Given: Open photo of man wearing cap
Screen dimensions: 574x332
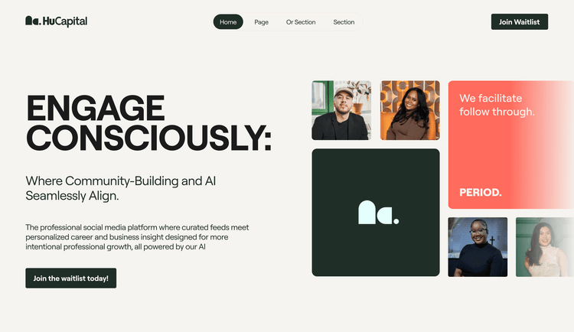Looking at the screenshot, I should click(x=341, y=110).
